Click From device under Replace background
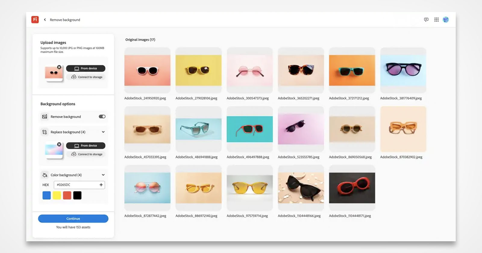 click(86, 146)
